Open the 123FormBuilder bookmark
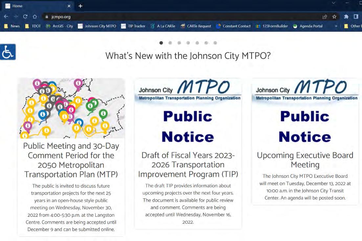 pyautogui.click(x=272, y=26)
